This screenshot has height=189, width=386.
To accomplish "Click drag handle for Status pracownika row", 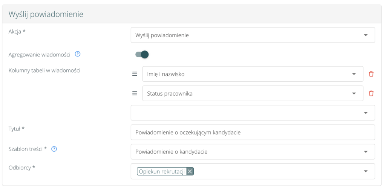I will tap(135, 93).
